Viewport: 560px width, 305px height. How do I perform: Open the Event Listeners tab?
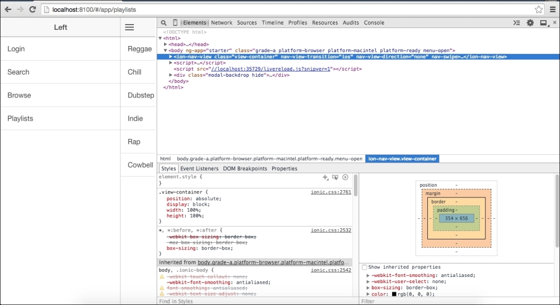(x=199, y=168)
